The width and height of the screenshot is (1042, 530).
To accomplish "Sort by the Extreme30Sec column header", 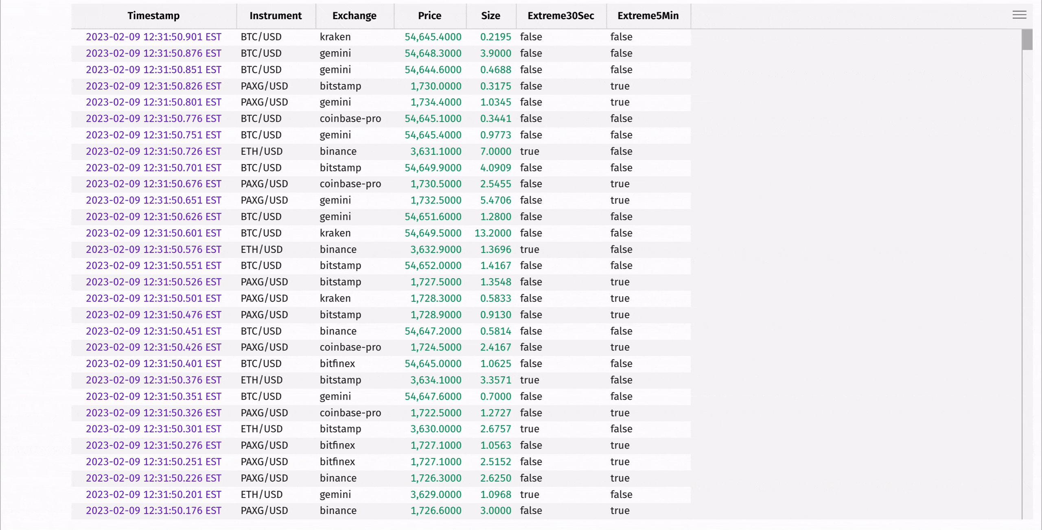I will [x=561, y=16].
